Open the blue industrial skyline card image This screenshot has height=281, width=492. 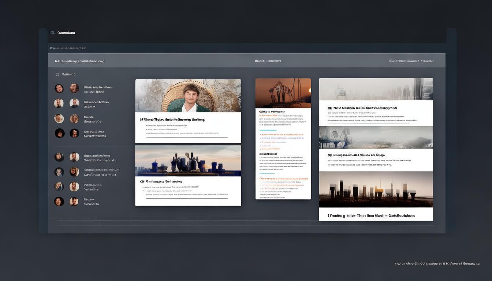tap(188, 161)
